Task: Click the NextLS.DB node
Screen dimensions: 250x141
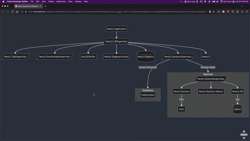Action: click(237, 91)
